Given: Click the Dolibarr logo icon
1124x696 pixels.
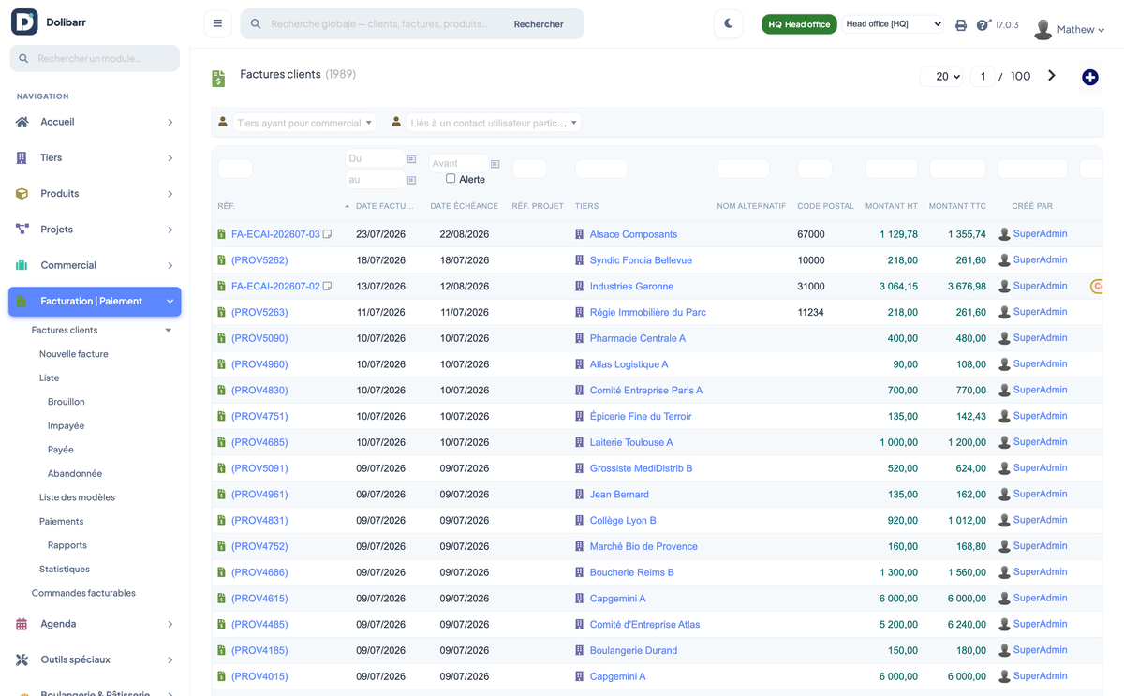Looking at the screenshot, I should click(24, 22).
